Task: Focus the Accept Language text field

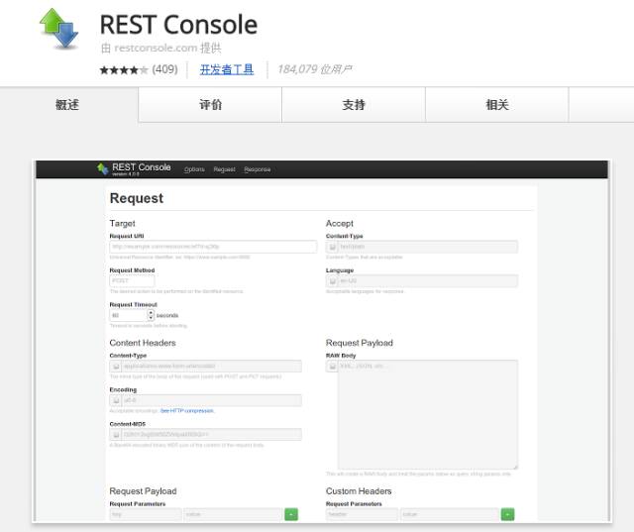Action: click(x=427, y=280)
